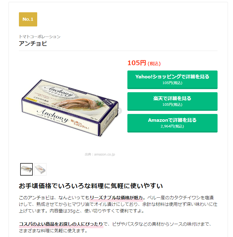This screenshot has height=237, width=233.
Task: Click the red (税込) tax label
Action: pos(154,64)
